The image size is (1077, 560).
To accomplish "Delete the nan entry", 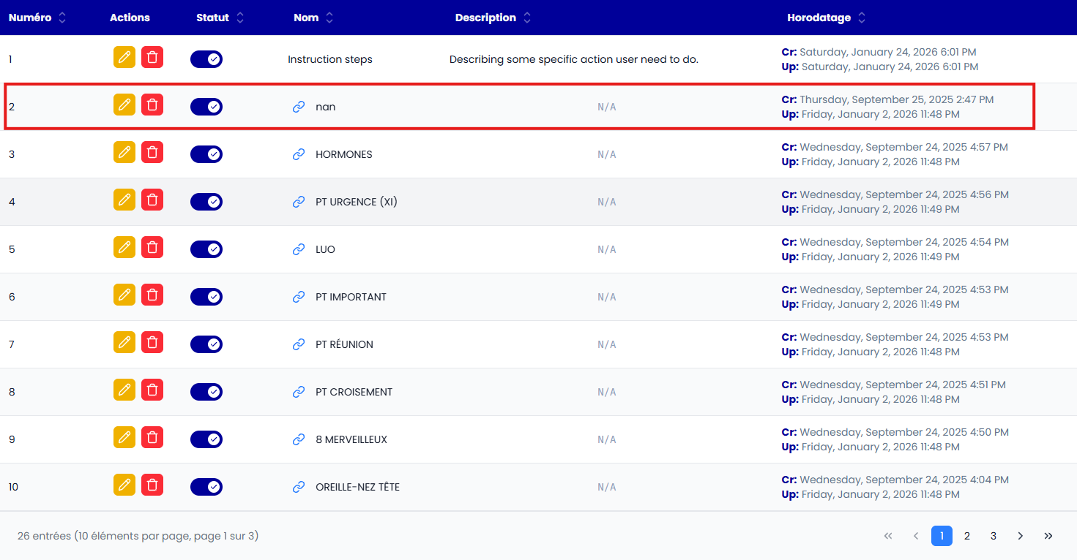I will click(x=152, y=104).
